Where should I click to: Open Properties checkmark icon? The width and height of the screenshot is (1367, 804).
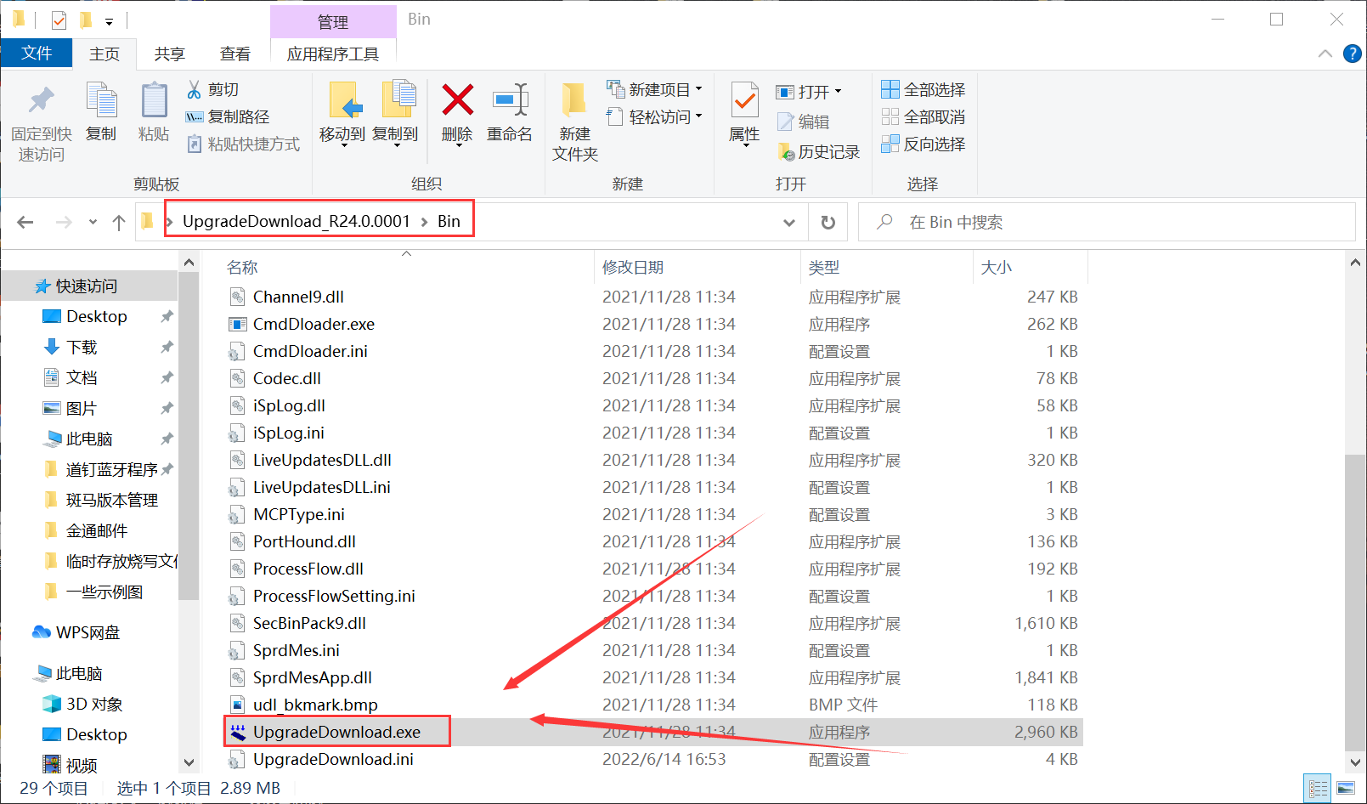tap(745, 100)
